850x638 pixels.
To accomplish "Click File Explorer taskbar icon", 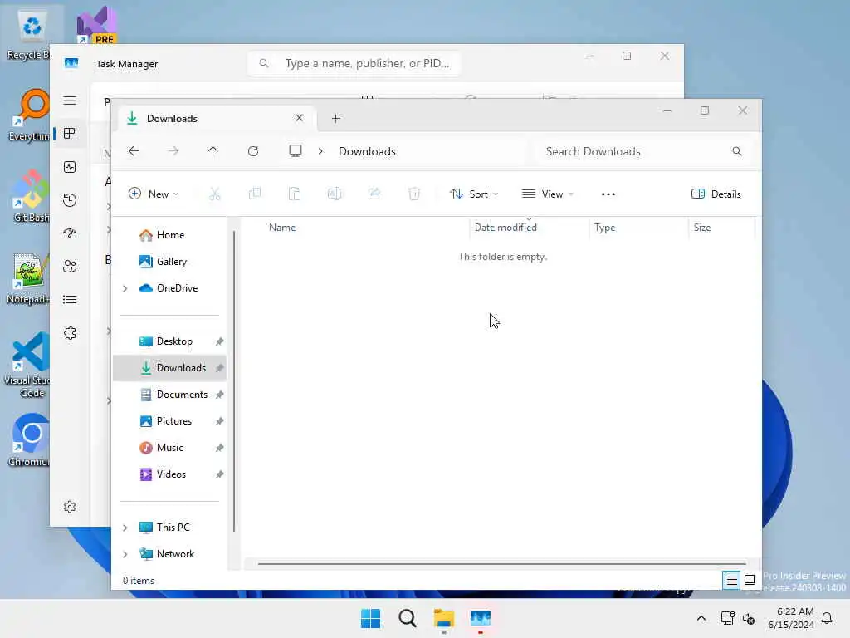I will pyautogui.click(x=443, y=618).
